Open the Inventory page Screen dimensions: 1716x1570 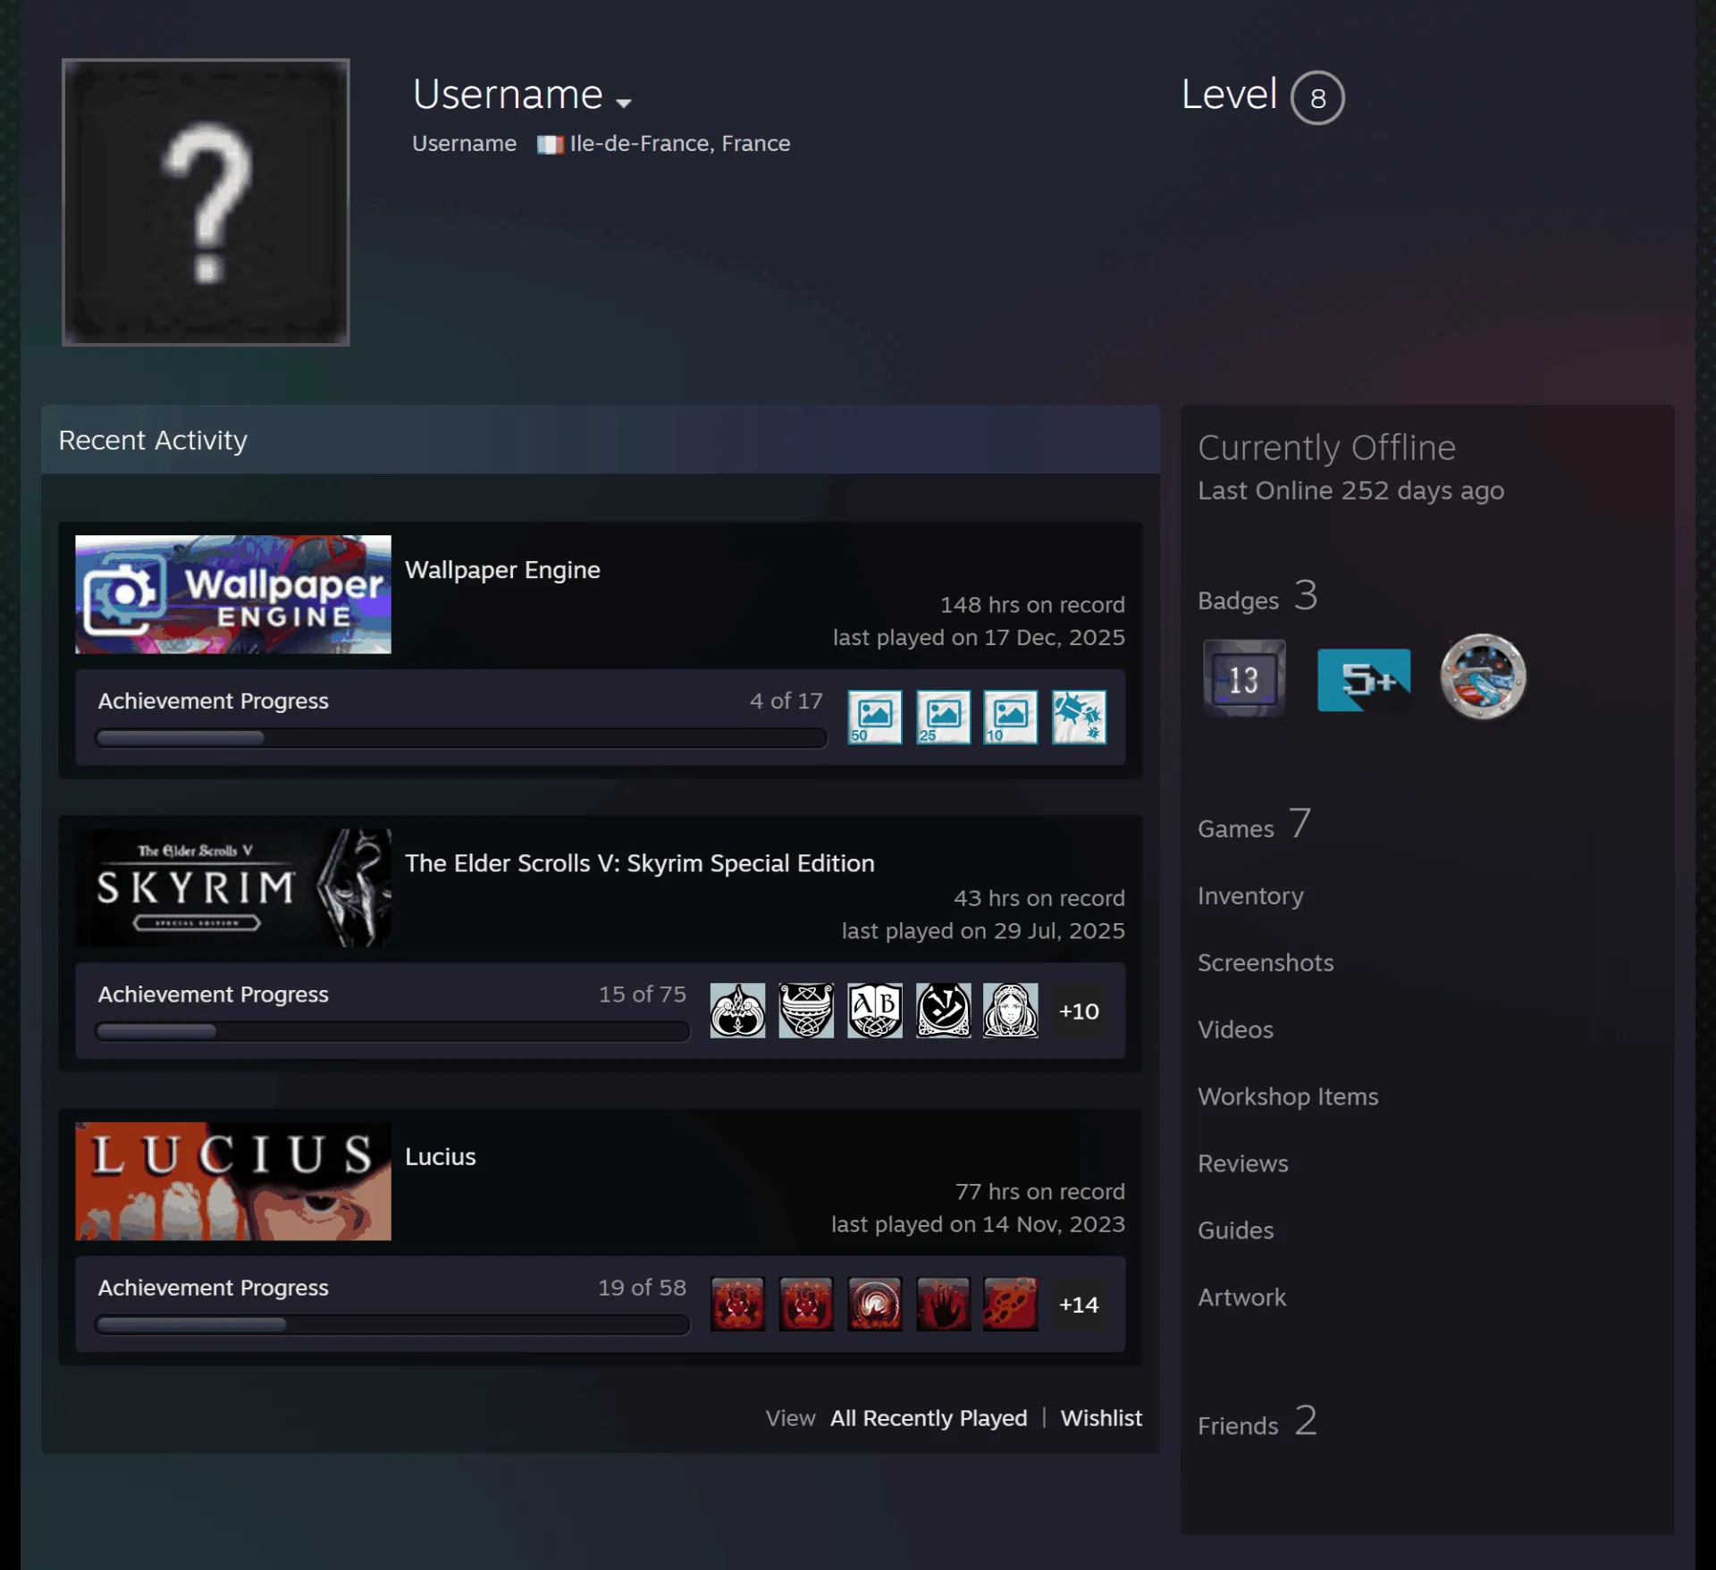coord(1250,895)
